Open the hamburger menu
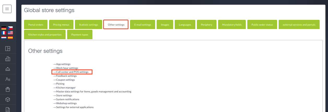The image size is (328, 112). [x=7, y=9]
